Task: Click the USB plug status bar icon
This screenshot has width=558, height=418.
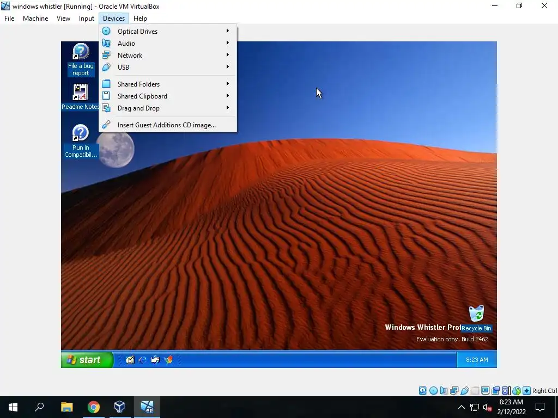Action: 464,391
